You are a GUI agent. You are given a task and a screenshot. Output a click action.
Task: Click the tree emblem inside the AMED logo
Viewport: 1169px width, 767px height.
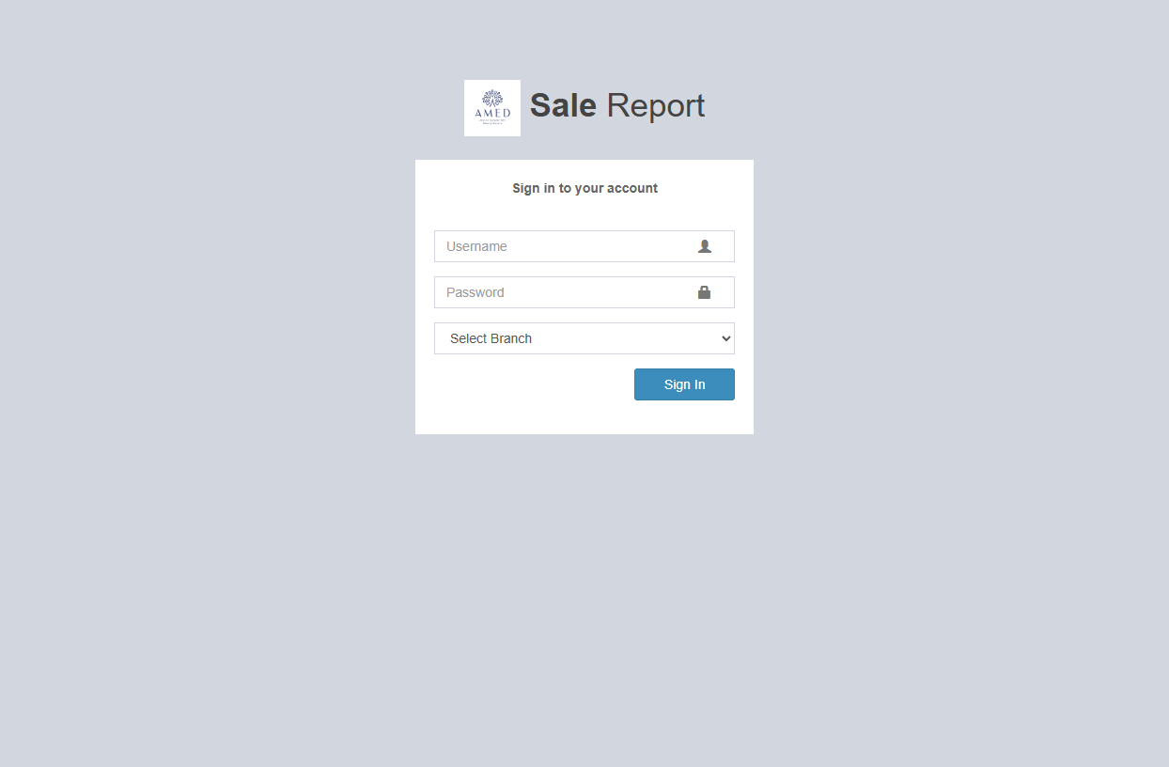point(492,99)
